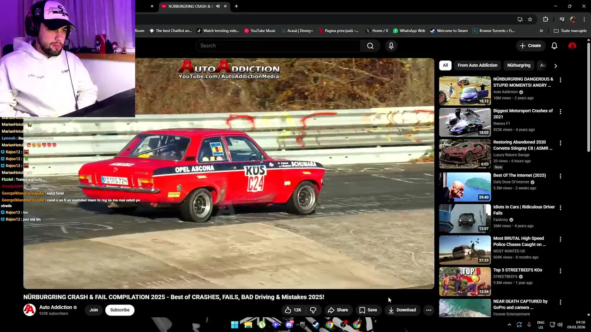Screen dimensions: 591x332
Task: Show hidden system tray icons
Action: click(x=509, y=325)
